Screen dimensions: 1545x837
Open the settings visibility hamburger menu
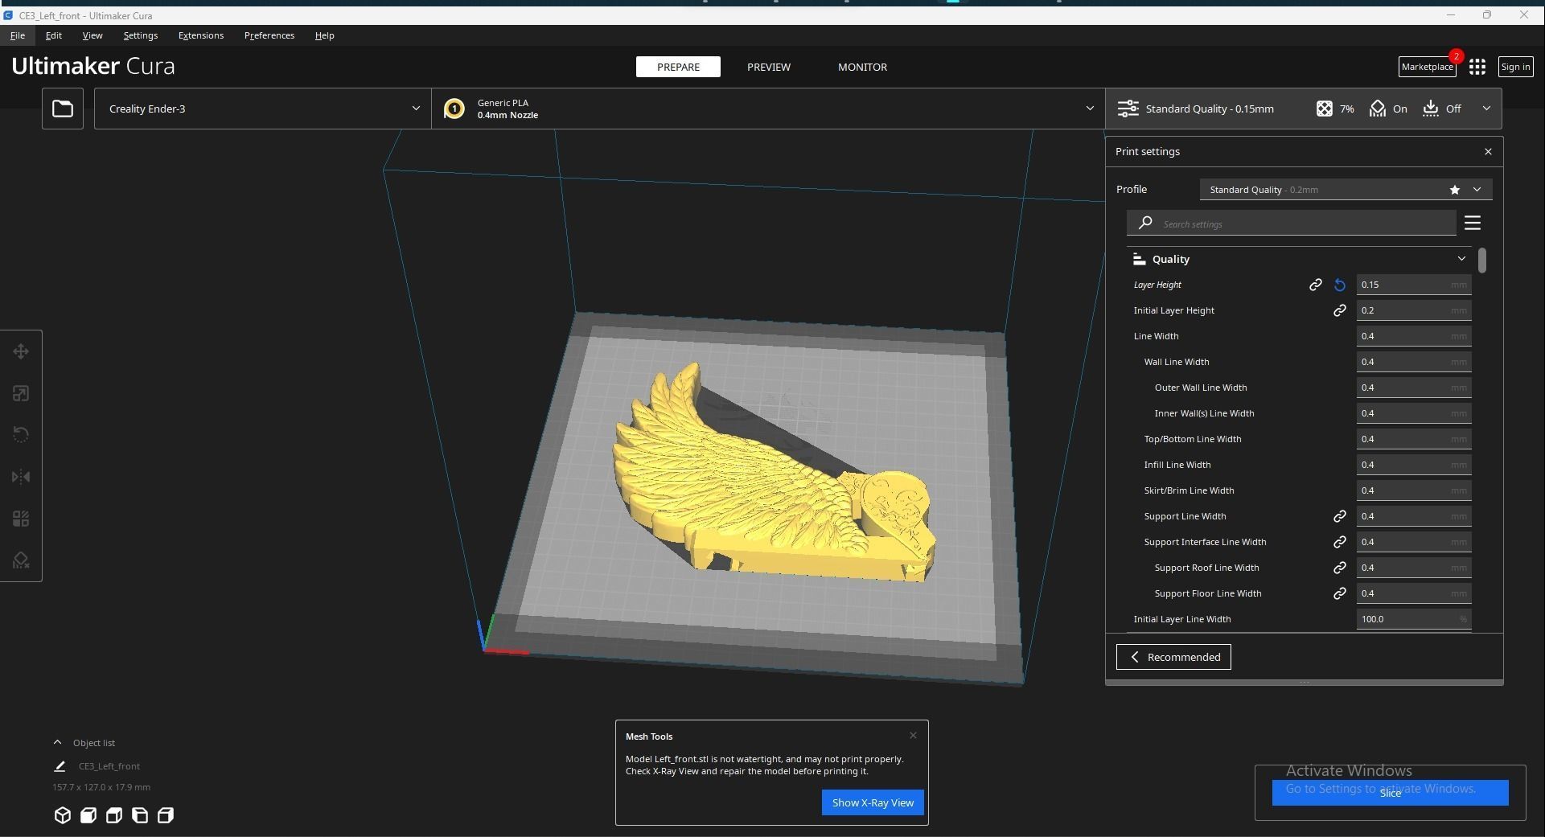click(1473, 223)
